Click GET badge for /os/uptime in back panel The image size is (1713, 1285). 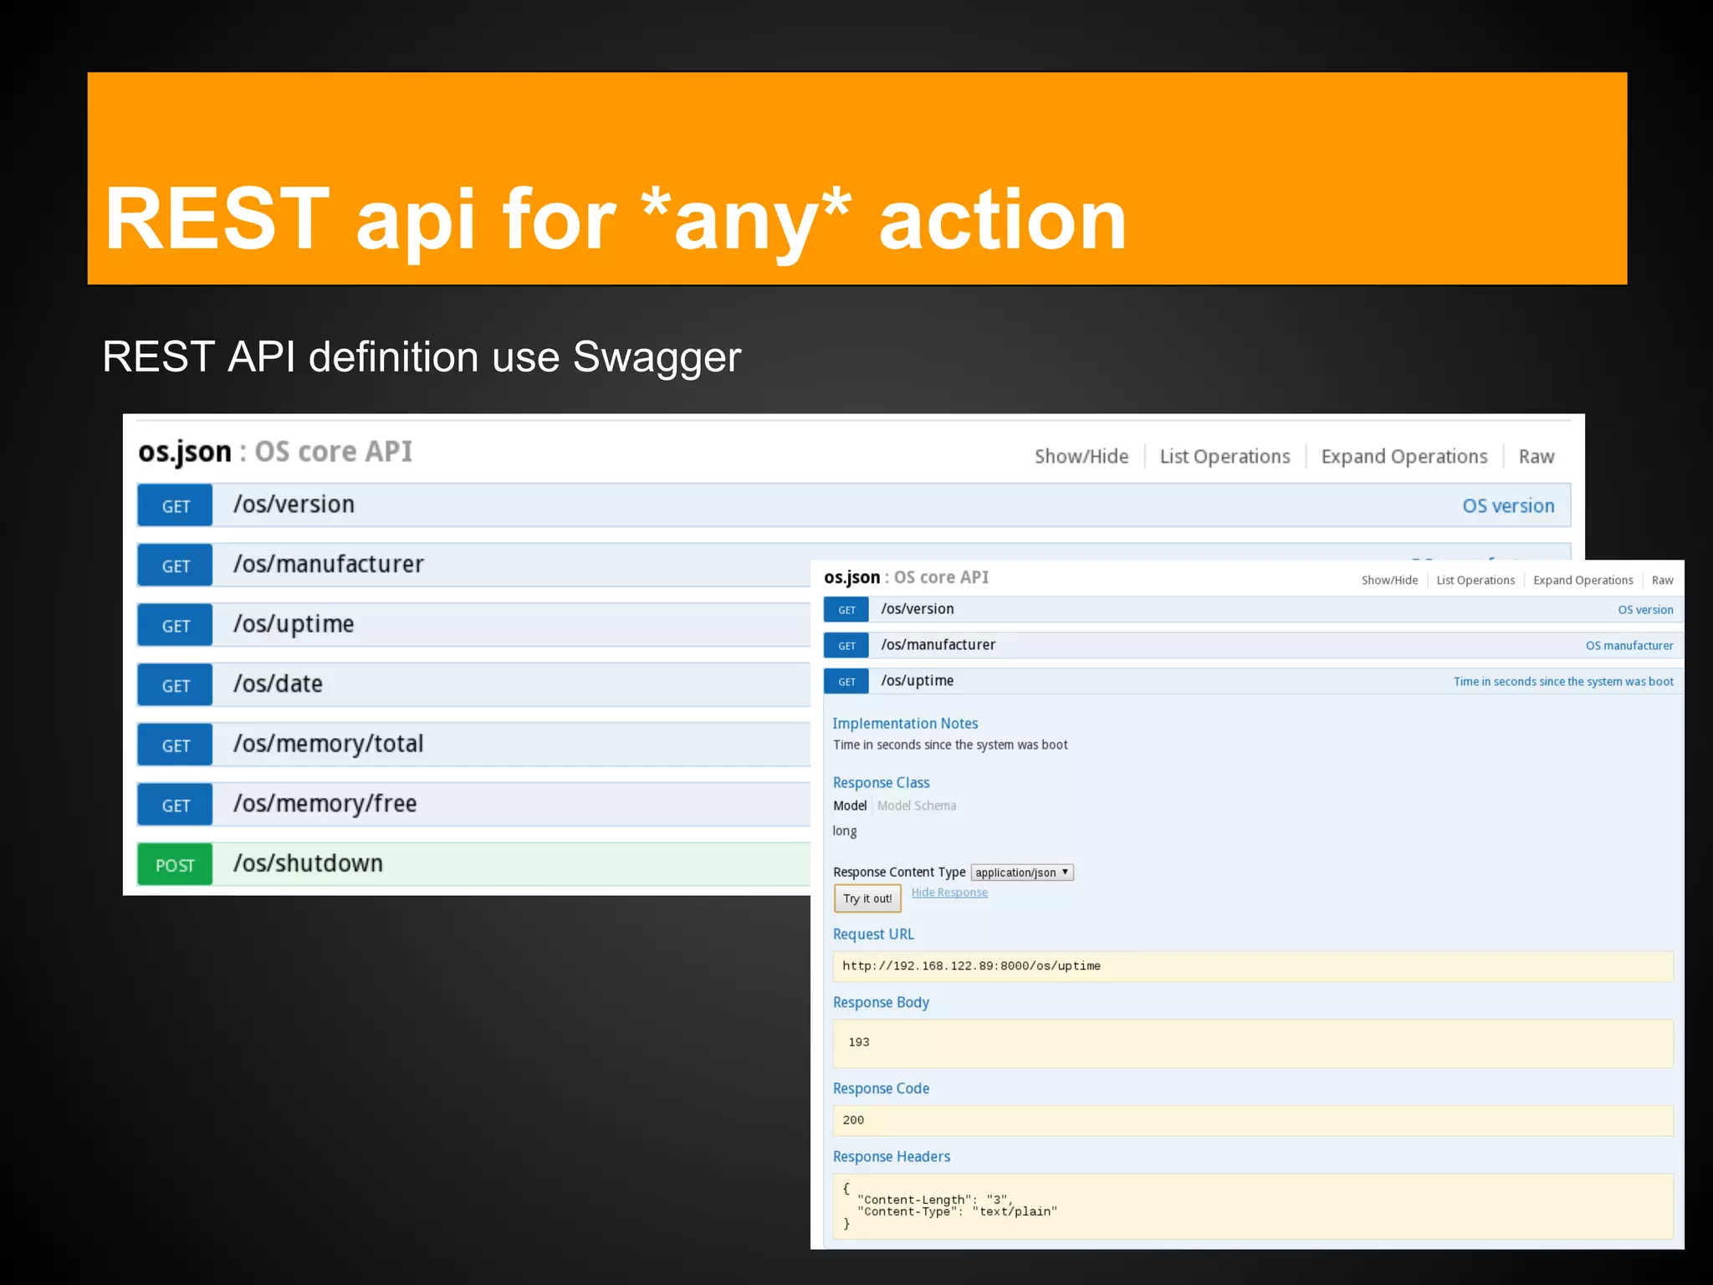tap(175, 625)
